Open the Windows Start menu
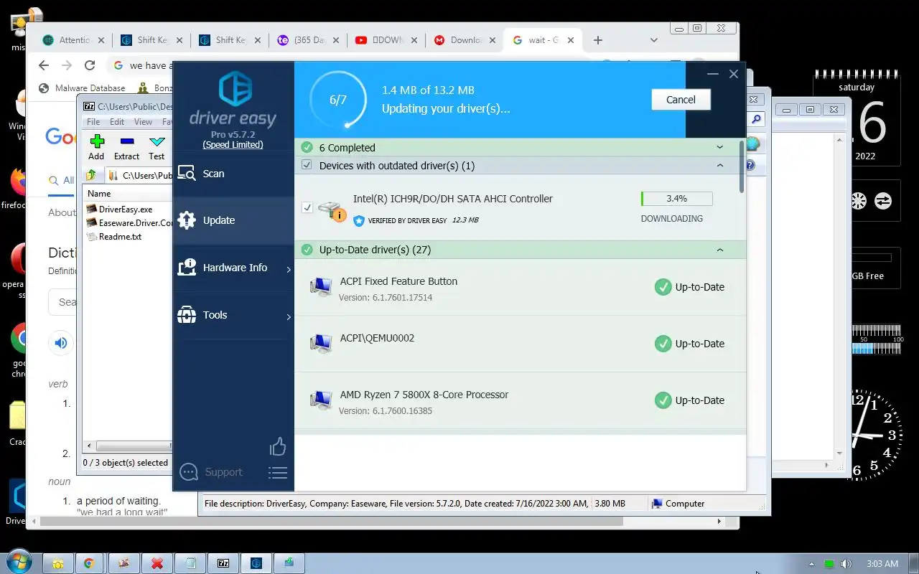Viewport: 919px width, 574px height. point(19,563)
